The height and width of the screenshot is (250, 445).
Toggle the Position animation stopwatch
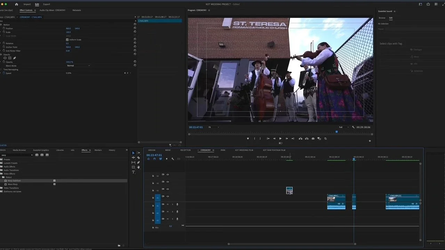coord(4,28)
